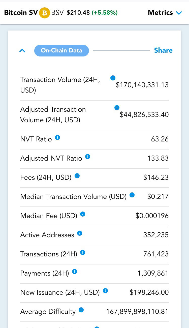Click the Median Fee (USD) info icon
Screen dimensions: 189x328
83,214
